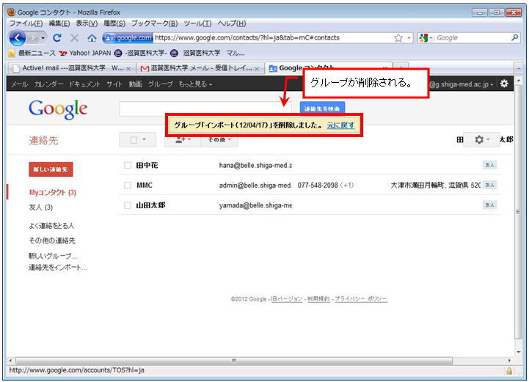Click the 利用規約 footer link
Image resolution: width=529 pixels, height=382 pixels.
point(318,299)
